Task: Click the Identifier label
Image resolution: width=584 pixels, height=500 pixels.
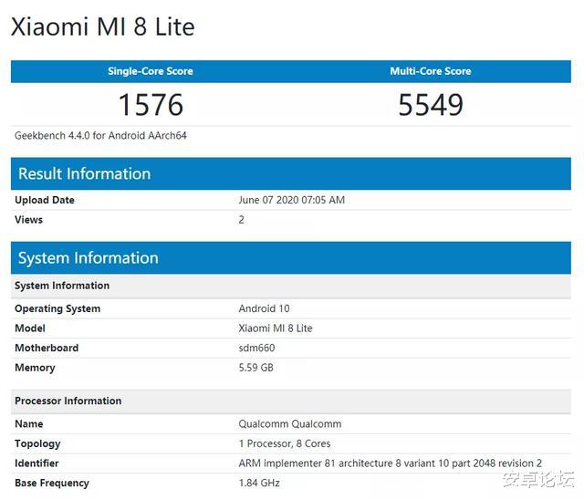Action: coord(36,464)
